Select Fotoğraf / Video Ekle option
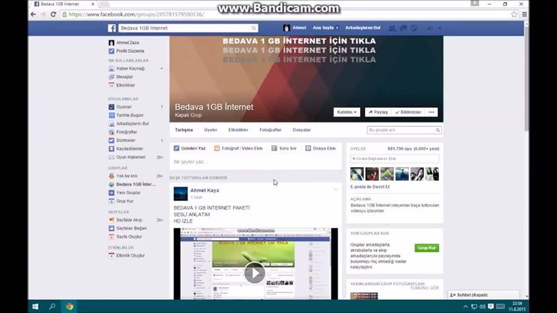The width and height of the screenshot is (557, 313). (239, 149)
